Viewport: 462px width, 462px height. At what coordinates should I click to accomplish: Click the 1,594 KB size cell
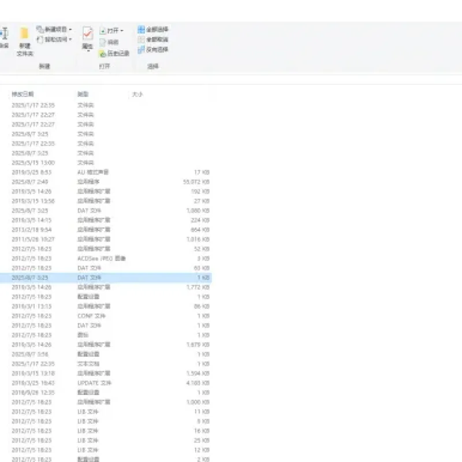198,373
